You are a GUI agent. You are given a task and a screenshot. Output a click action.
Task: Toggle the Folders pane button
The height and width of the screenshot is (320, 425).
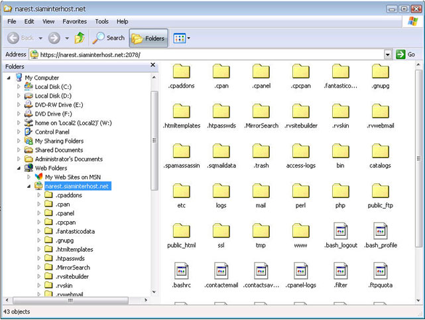click(149, 39)
